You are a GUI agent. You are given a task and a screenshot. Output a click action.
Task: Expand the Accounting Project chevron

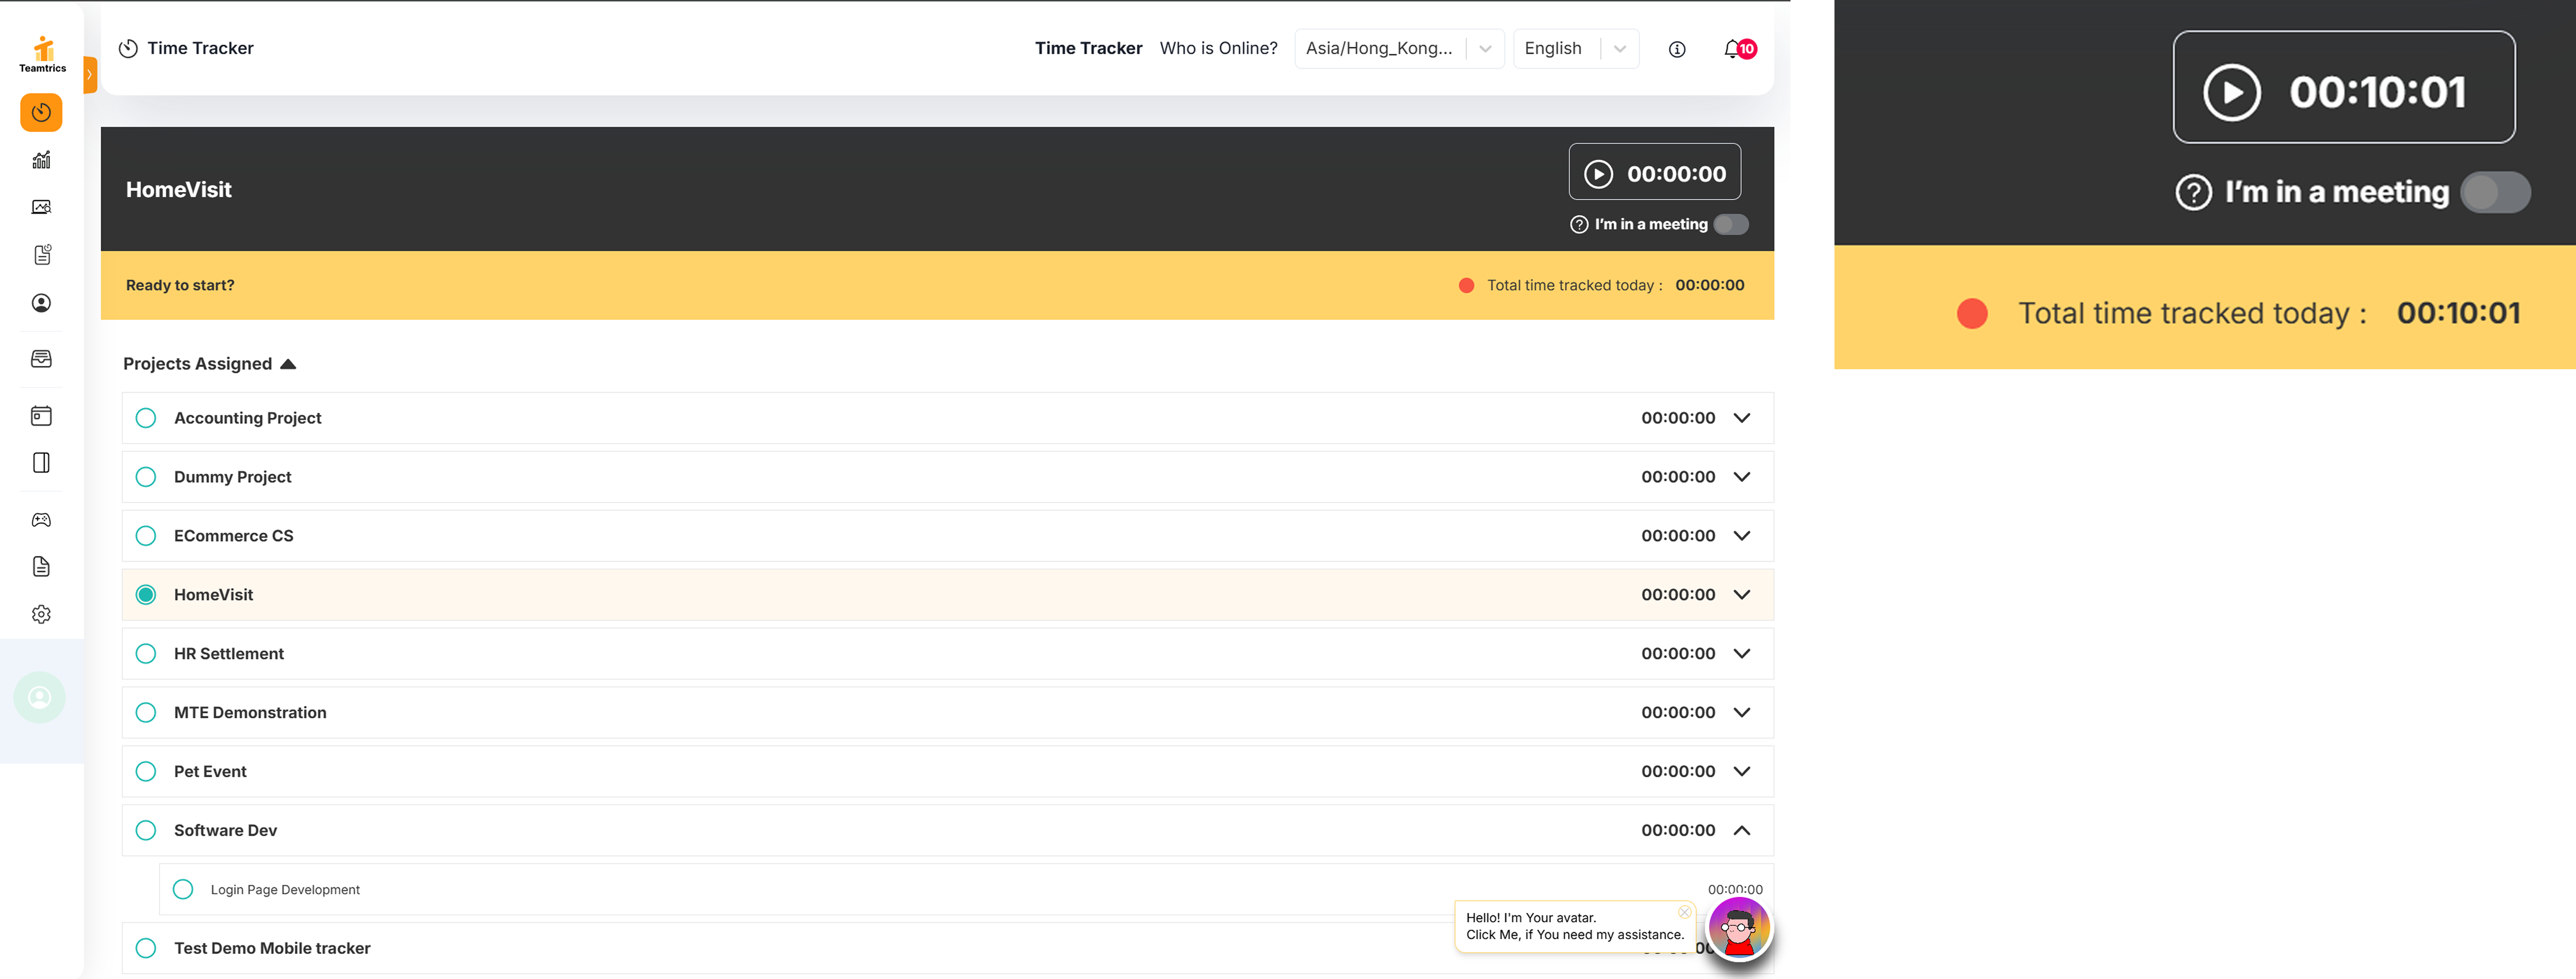[1742, 418]
